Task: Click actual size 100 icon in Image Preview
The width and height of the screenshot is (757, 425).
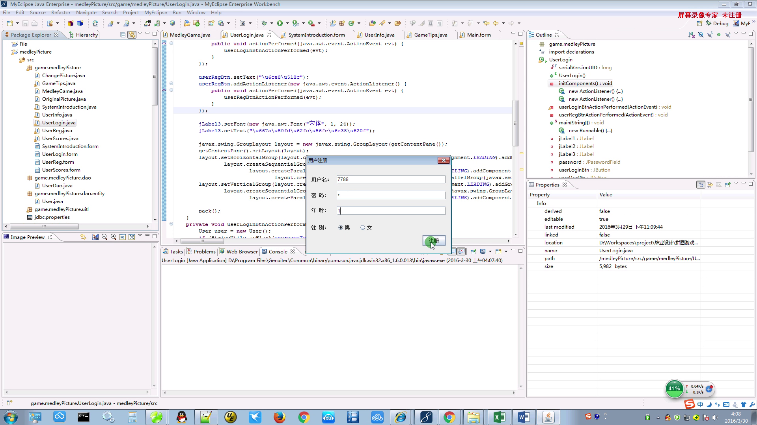Action: pyautogui.click(x=123, y=237)
